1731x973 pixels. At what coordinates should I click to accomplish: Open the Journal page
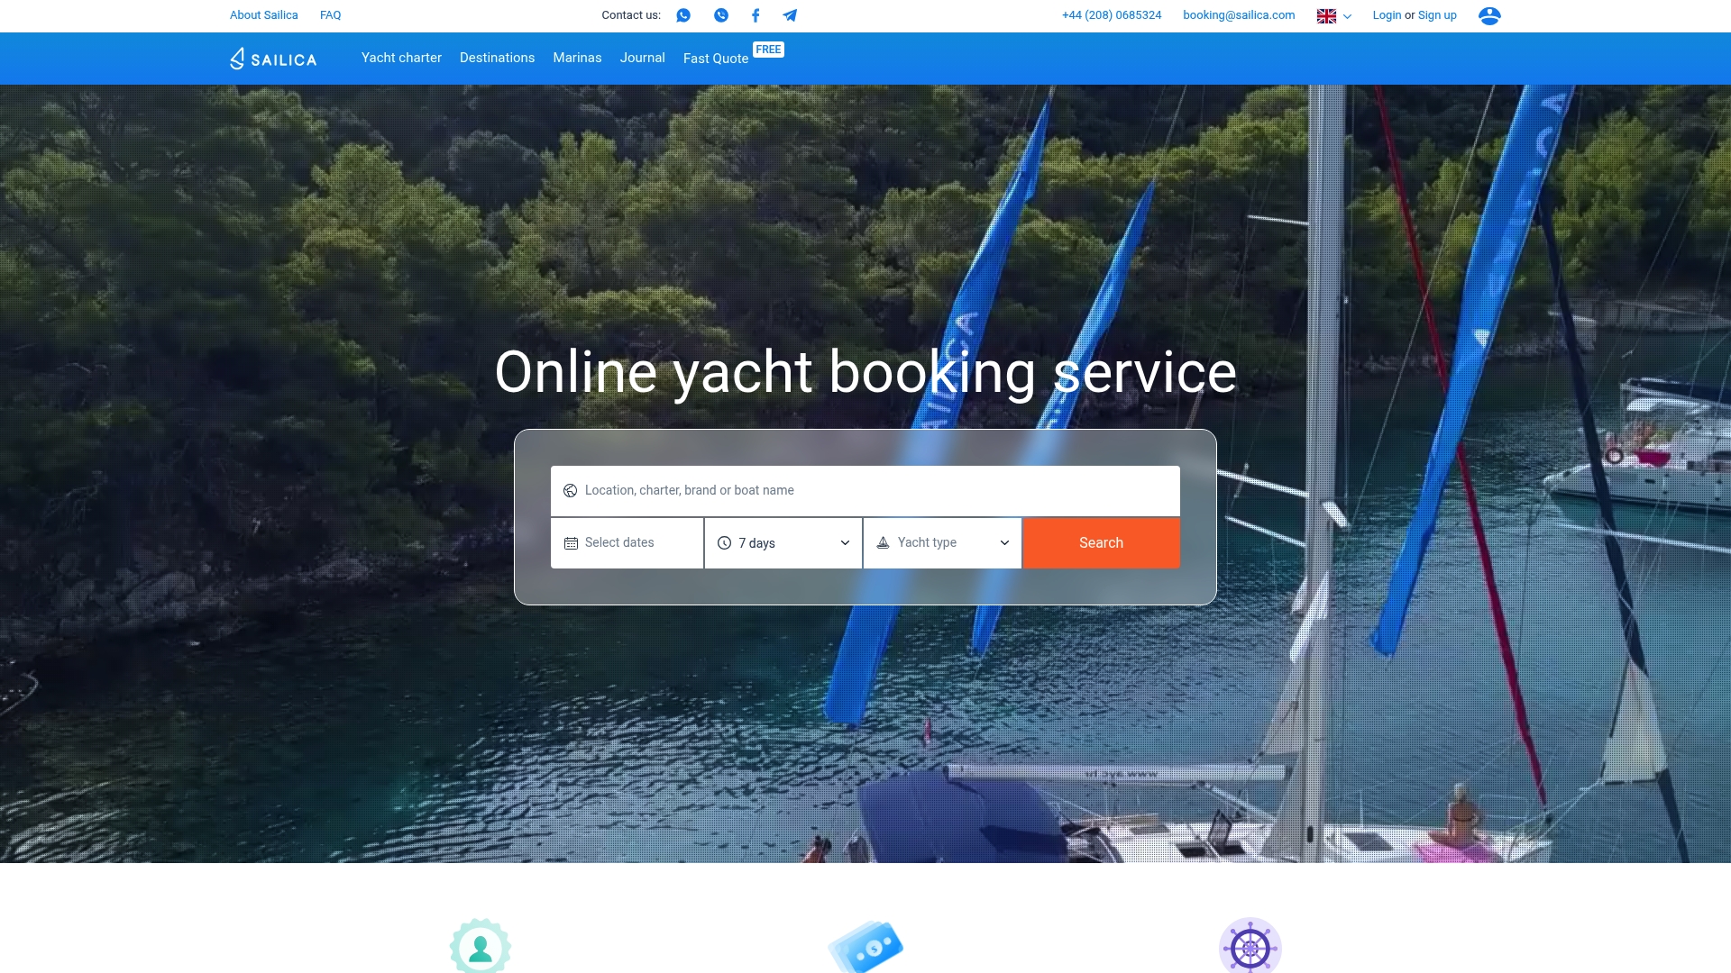(642, 58)
